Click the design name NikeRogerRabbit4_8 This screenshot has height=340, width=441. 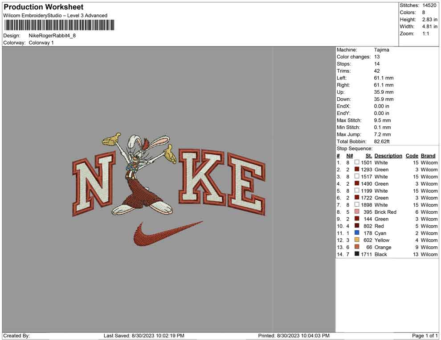(52, 36)
